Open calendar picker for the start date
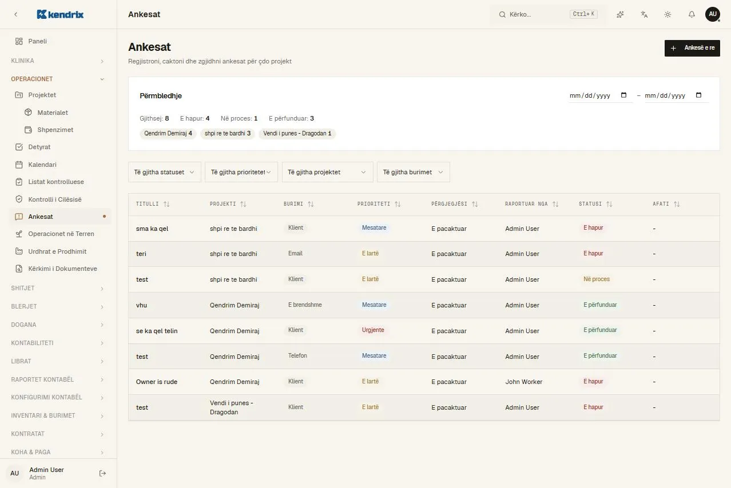 [623, 95]
